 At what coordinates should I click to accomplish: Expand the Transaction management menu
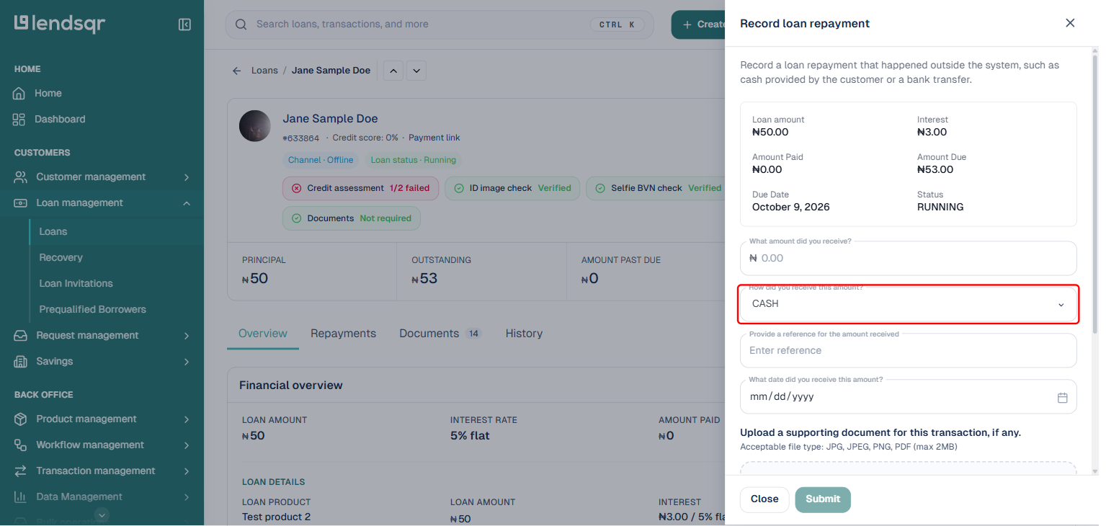click(x=187, y=471)
